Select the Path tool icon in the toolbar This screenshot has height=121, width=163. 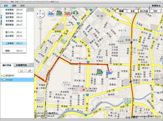click(x=51, y=13)
